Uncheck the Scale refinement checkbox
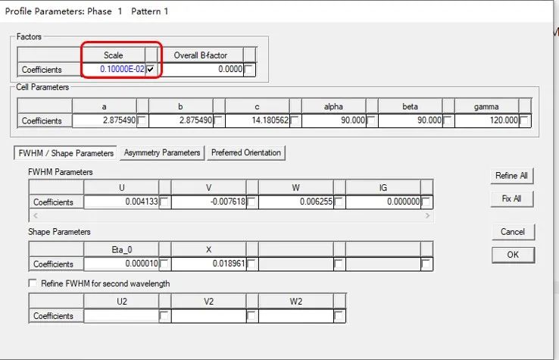Image resolution: width=559 pixels, height=360 pixels. (151, 70)
